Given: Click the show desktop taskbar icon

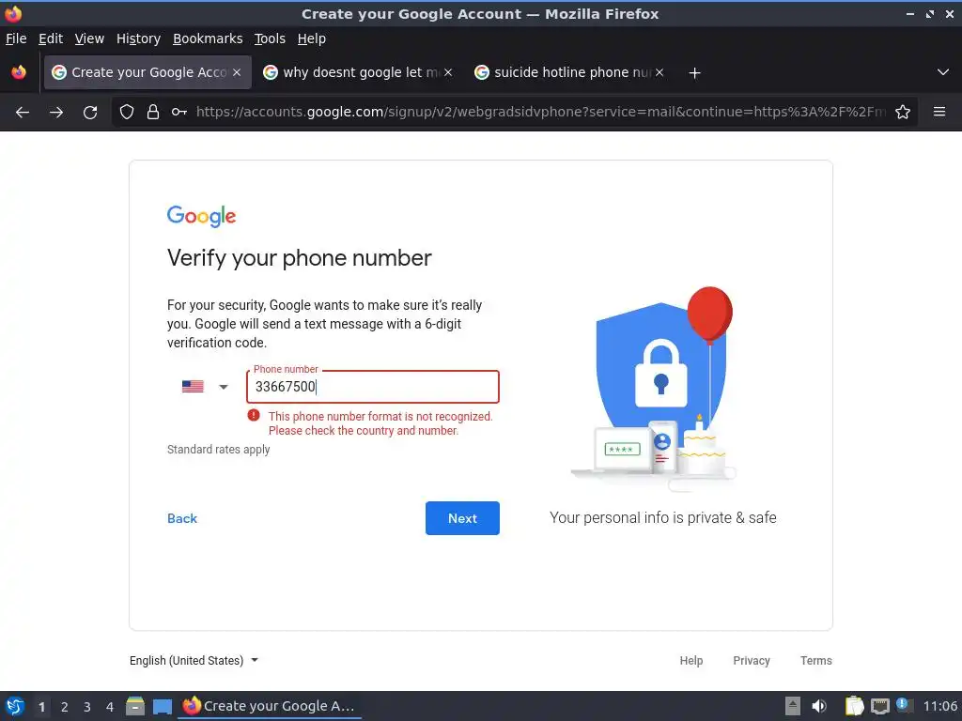Looking at the screenshot, I should tap(162, 707).
